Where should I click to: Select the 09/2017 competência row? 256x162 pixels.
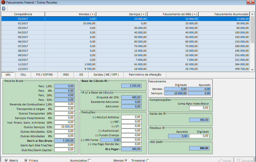(x=125, y=55)
